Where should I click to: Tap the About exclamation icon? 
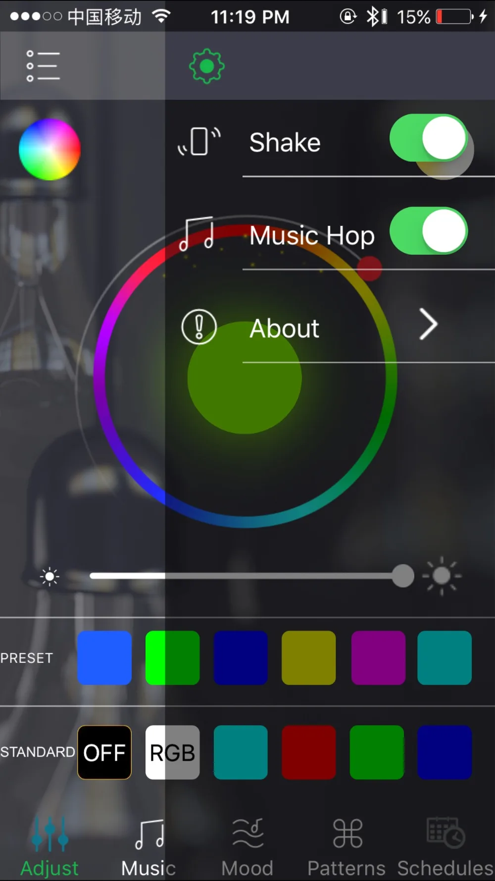[199, 327]
